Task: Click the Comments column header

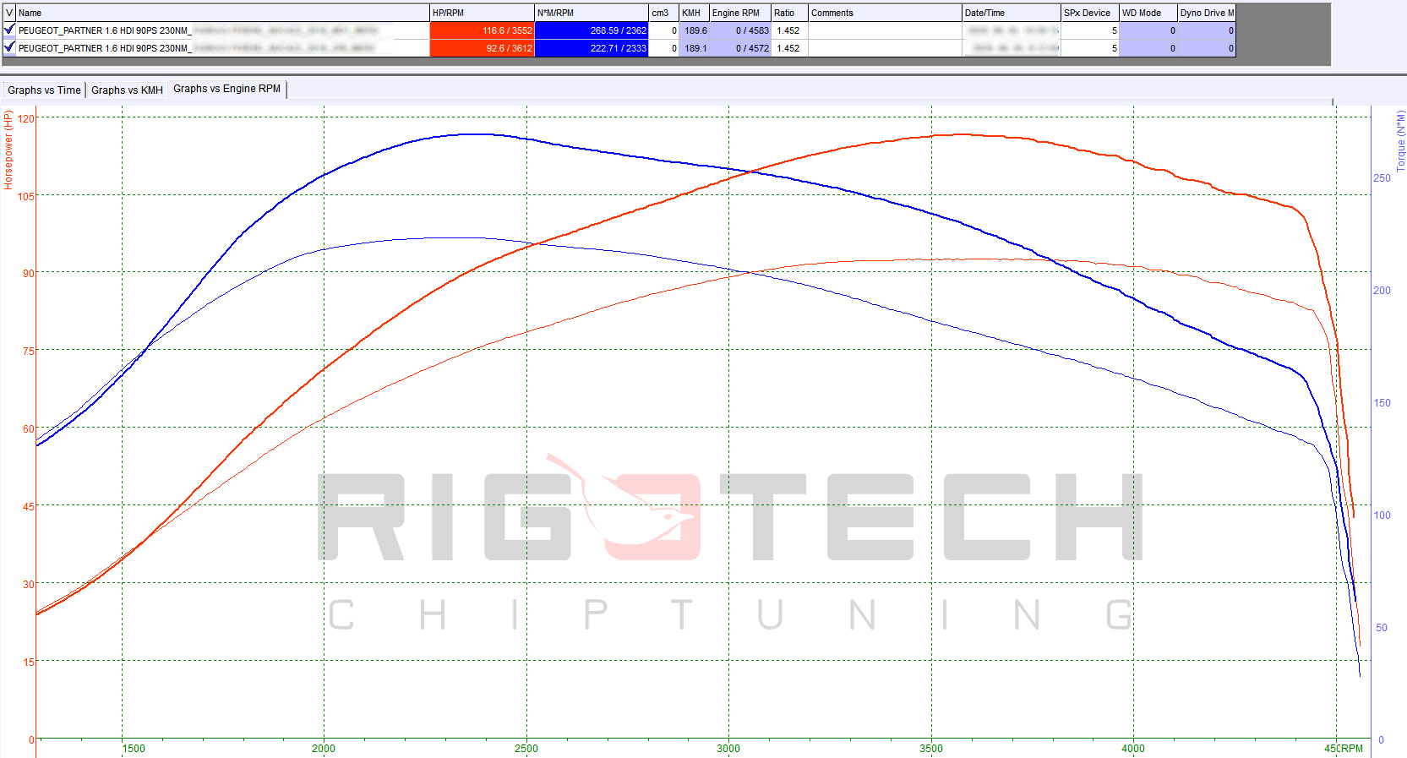Action: point(886,13)
